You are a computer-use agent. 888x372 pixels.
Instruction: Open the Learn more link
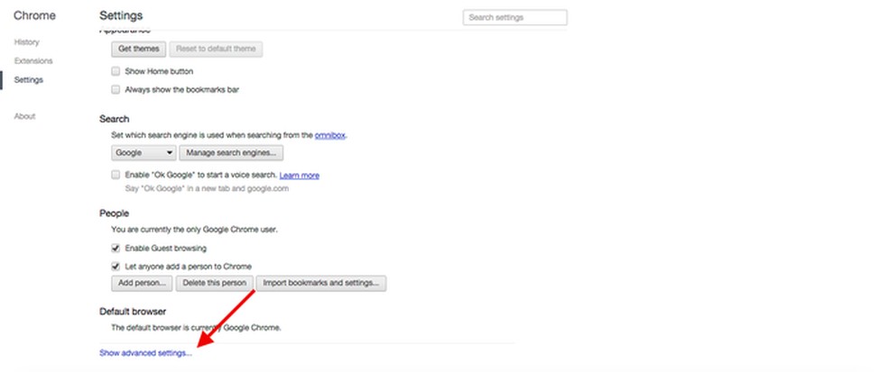click(300, 175)
